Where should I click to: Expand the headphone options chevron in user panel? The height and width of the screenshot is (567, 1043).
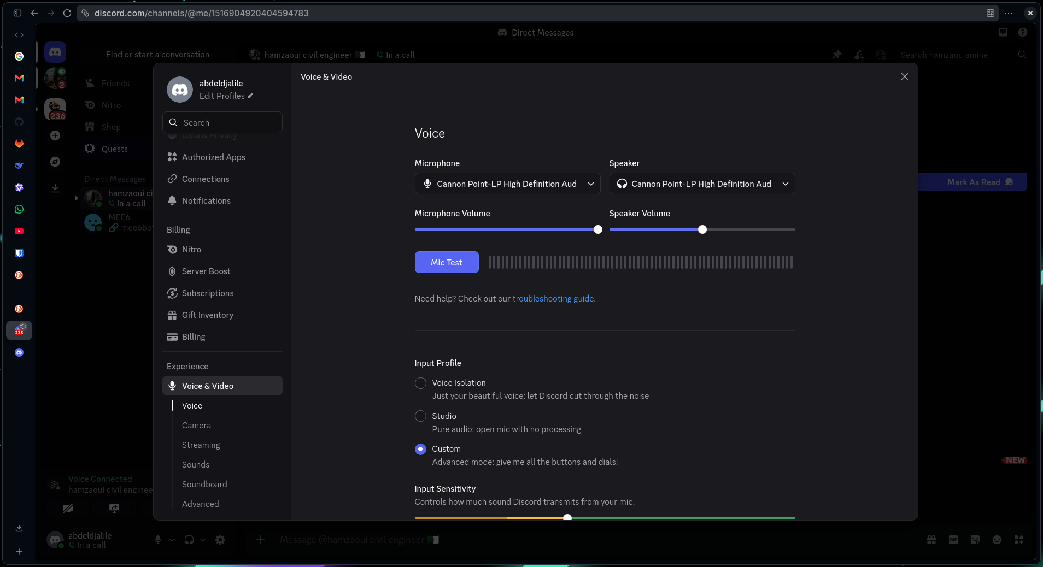[x=203, y=540]
